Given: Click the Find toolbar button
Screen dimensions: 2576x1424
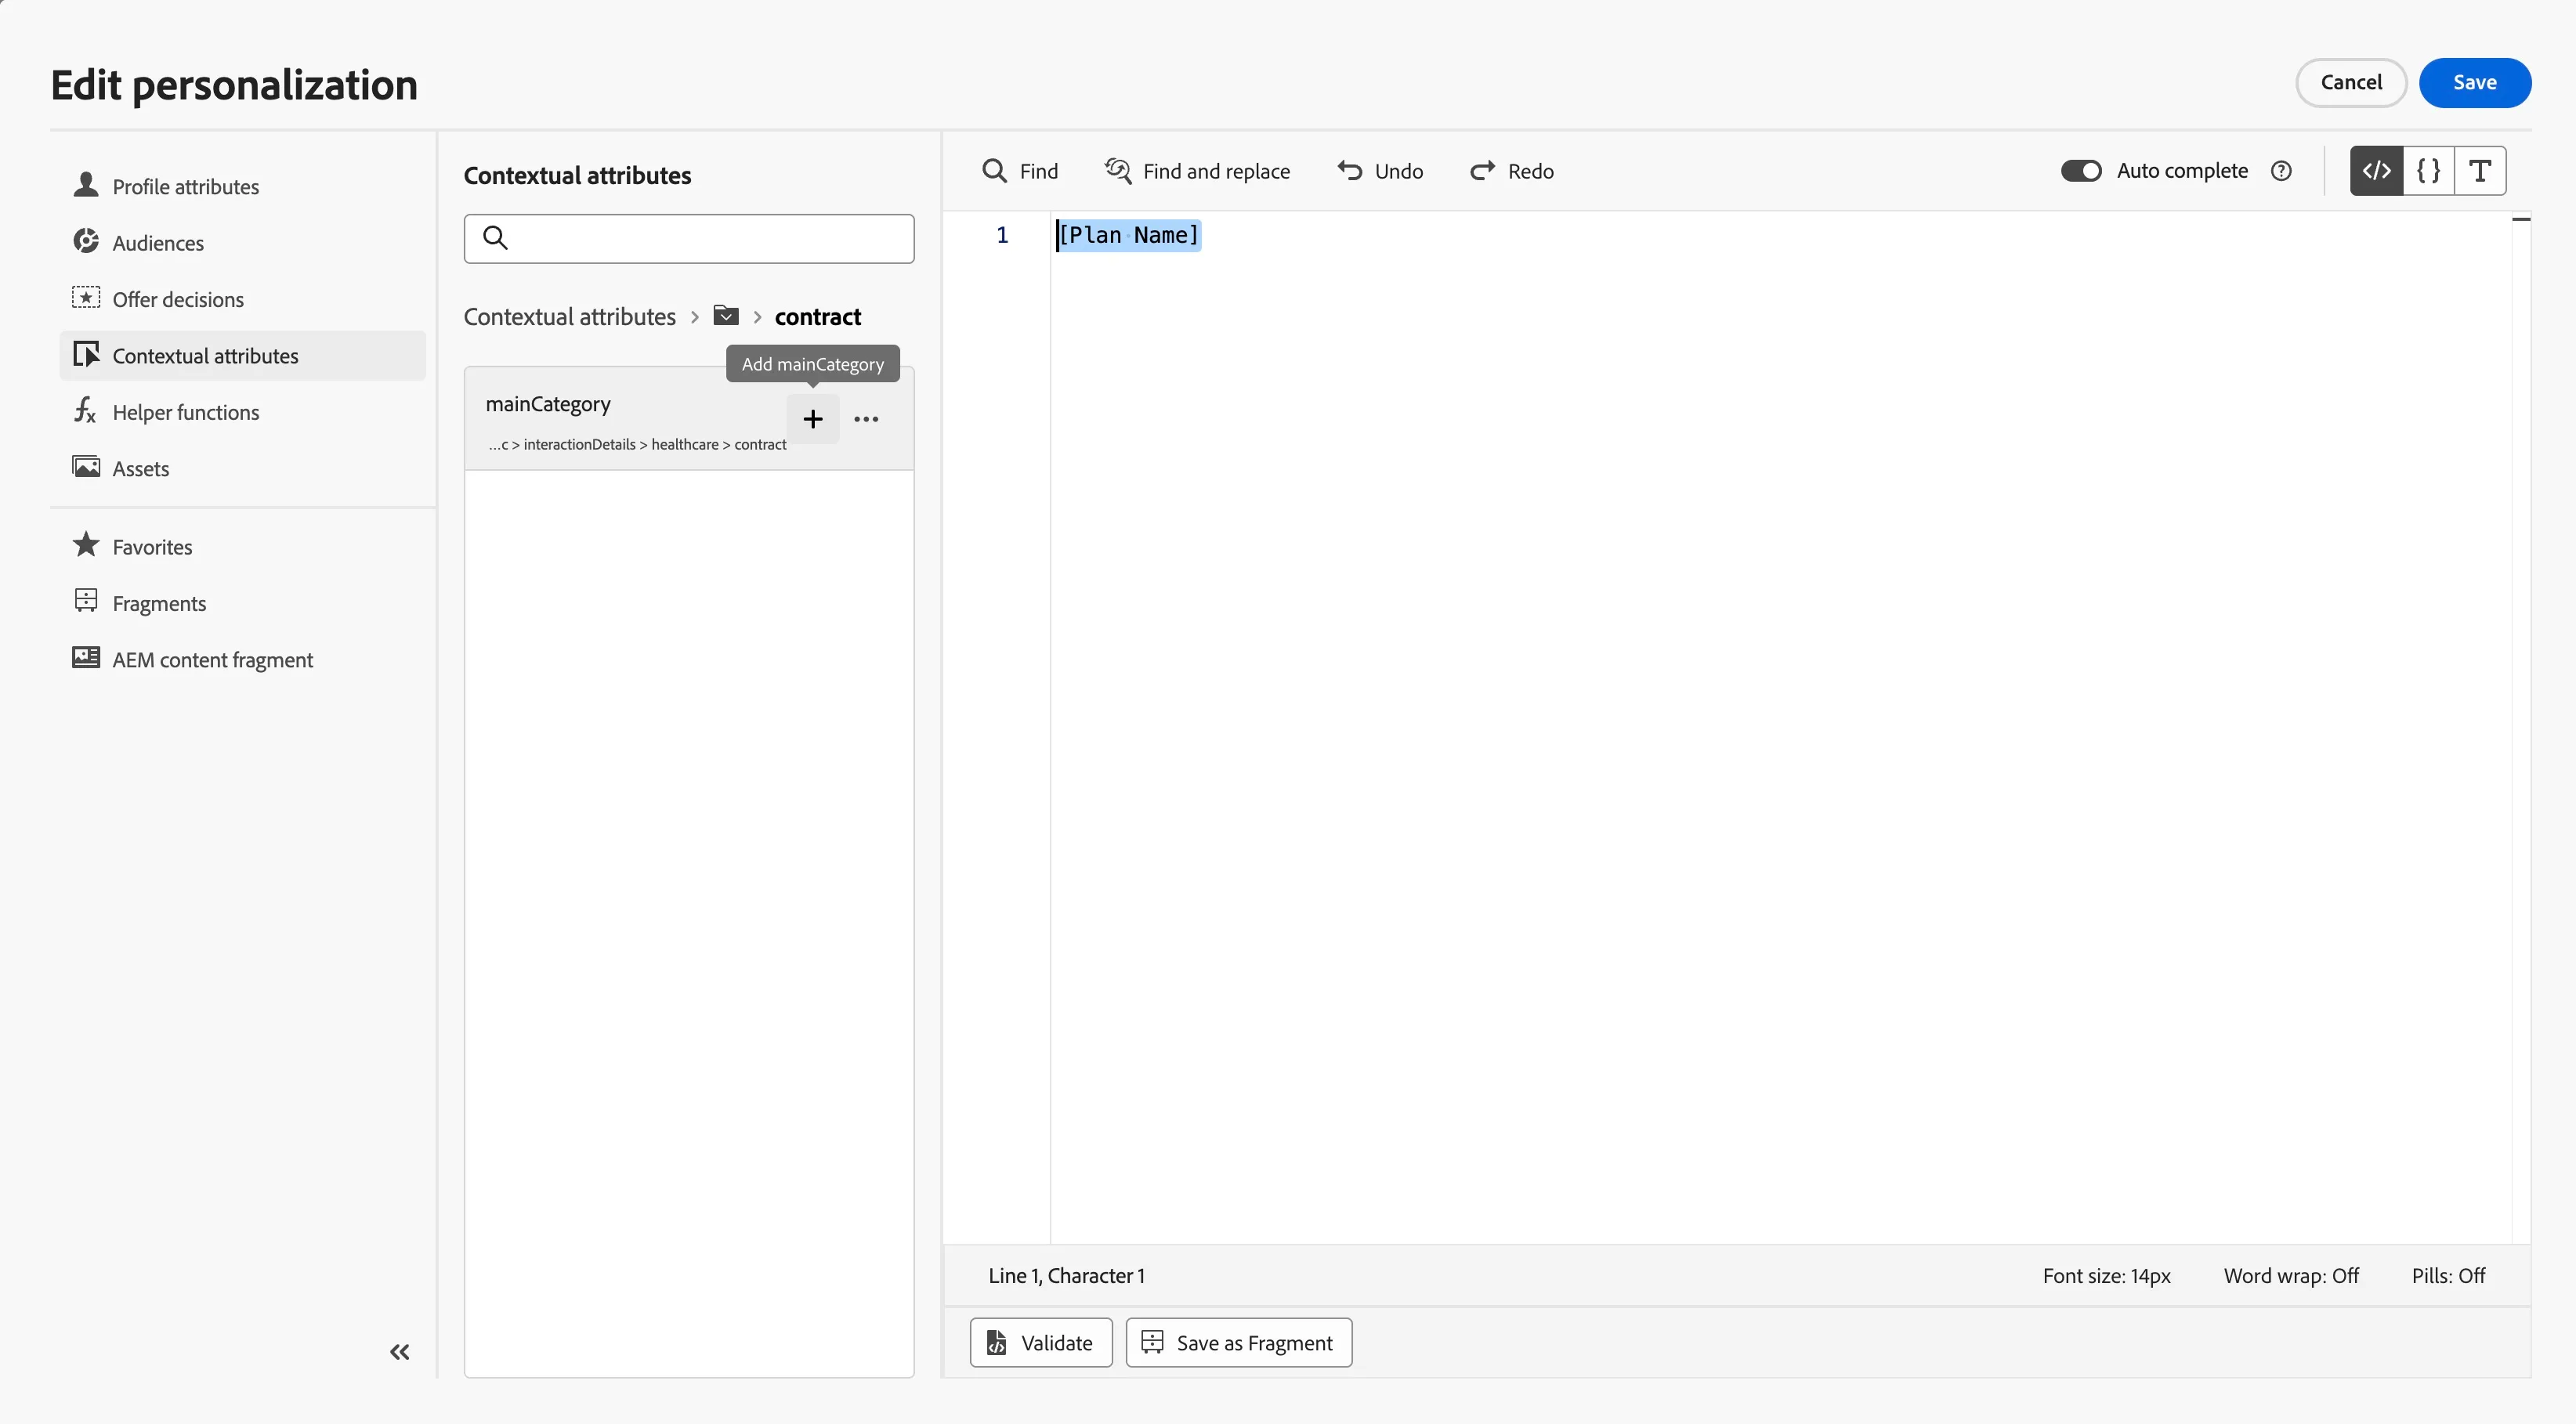Looking at the screenshot, I should [x=1020, y=171].
